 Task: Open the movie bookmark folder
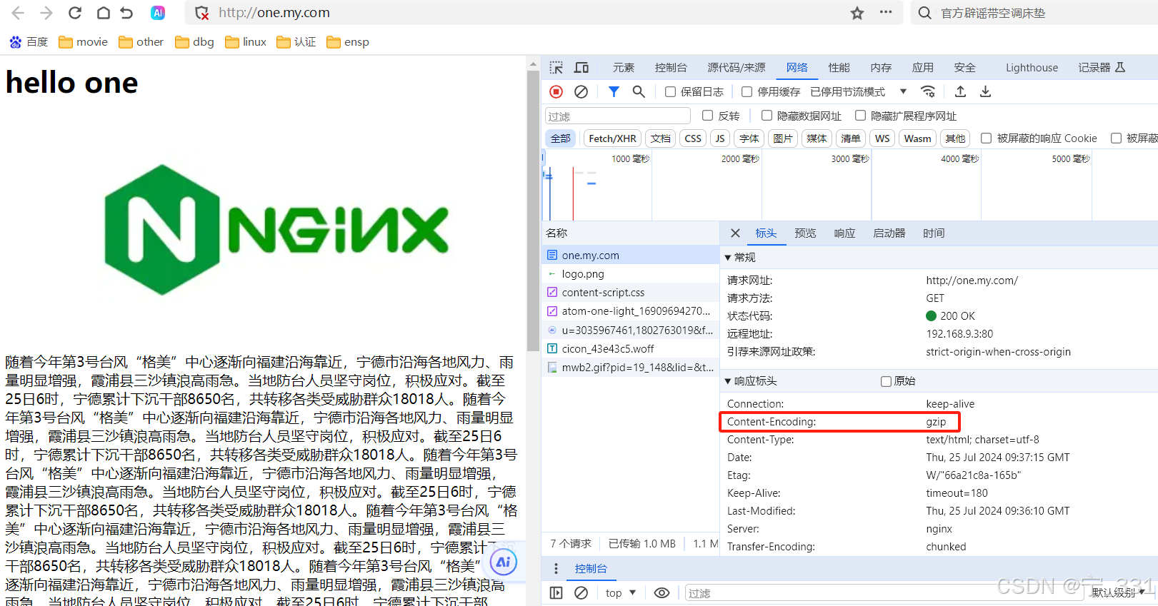[83, 42]
